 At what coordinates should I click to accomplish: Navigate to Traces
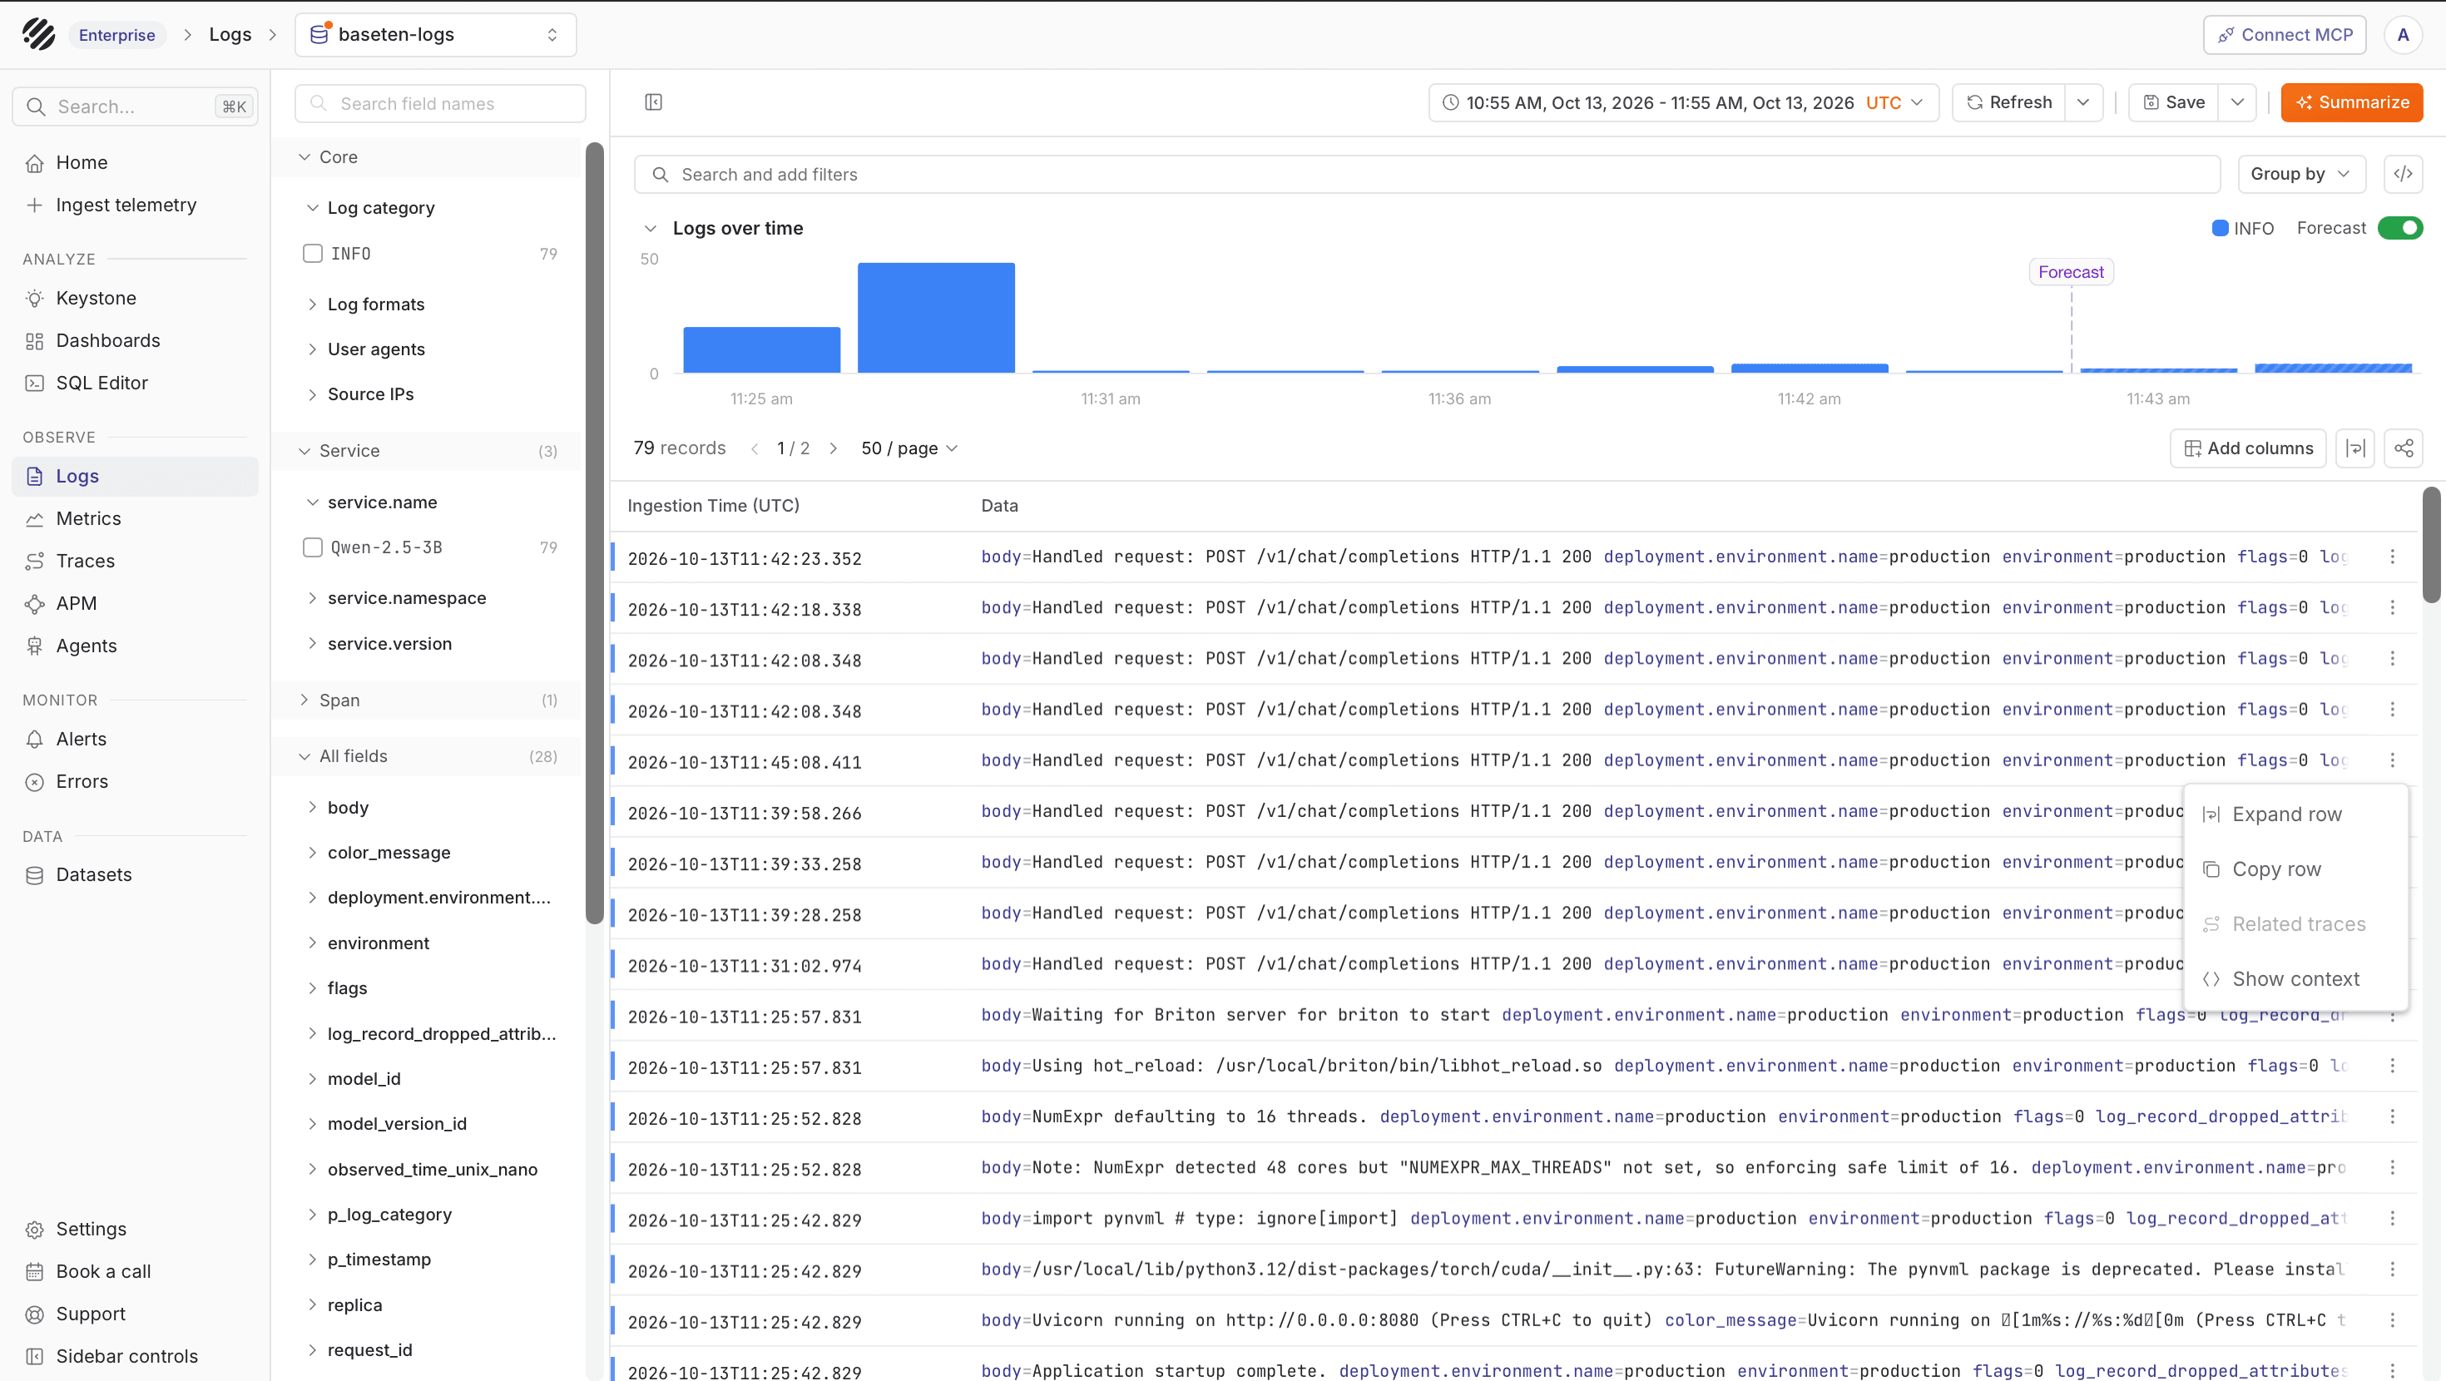click(86, 561)
